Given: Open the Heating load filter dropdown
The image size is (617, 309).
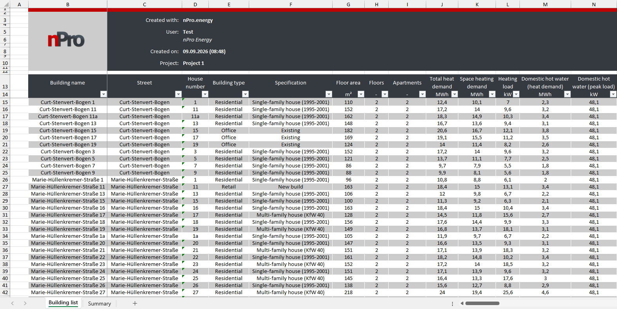Looking at the screenshot, I should point(516,94).
